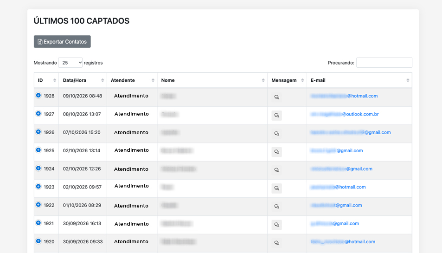
Task: Open message icon for record 1927
Action: click(276, 116)
